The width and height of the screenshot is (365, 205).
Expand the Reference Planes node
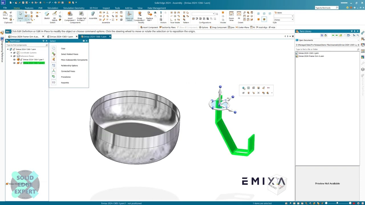11,56
